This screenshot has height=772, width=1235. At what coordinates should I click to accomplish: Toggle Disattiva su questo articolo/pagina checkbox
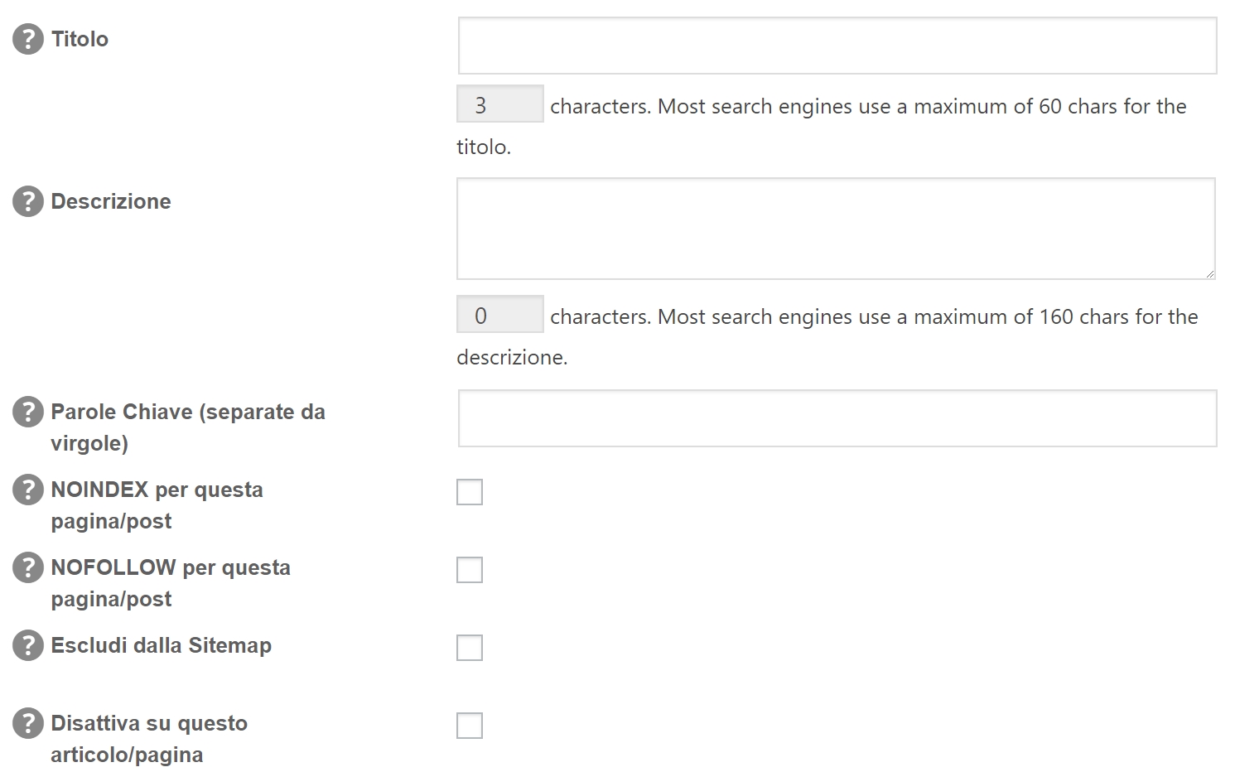click(470, 726)
